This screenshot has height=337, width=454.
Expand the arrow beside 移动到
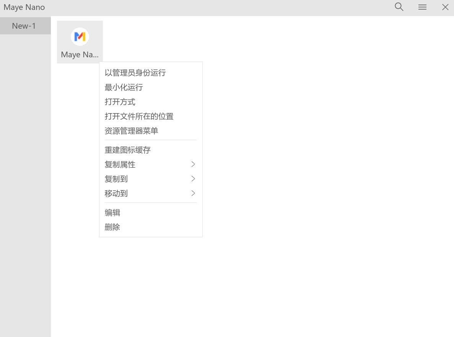click(x=193, y=193)
